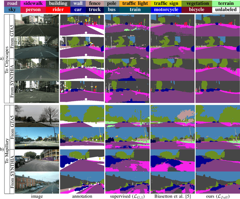Select the bus legend color box
This screenshot has height=199, width=240.
click(x=112, y=10)
